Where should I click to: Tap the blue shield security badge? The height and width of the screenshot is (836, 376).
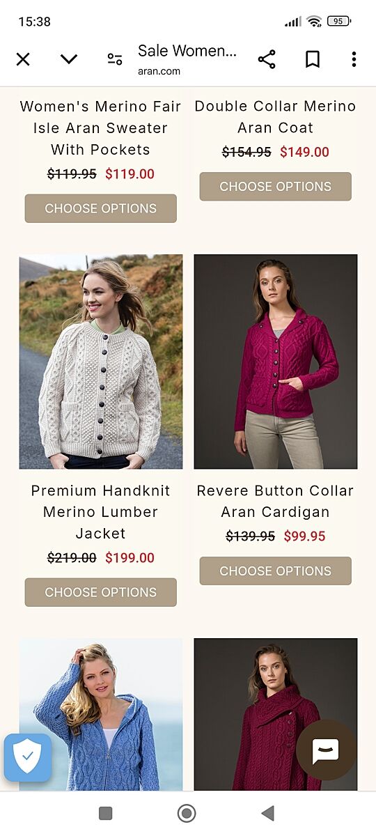(x=28, y=757)
